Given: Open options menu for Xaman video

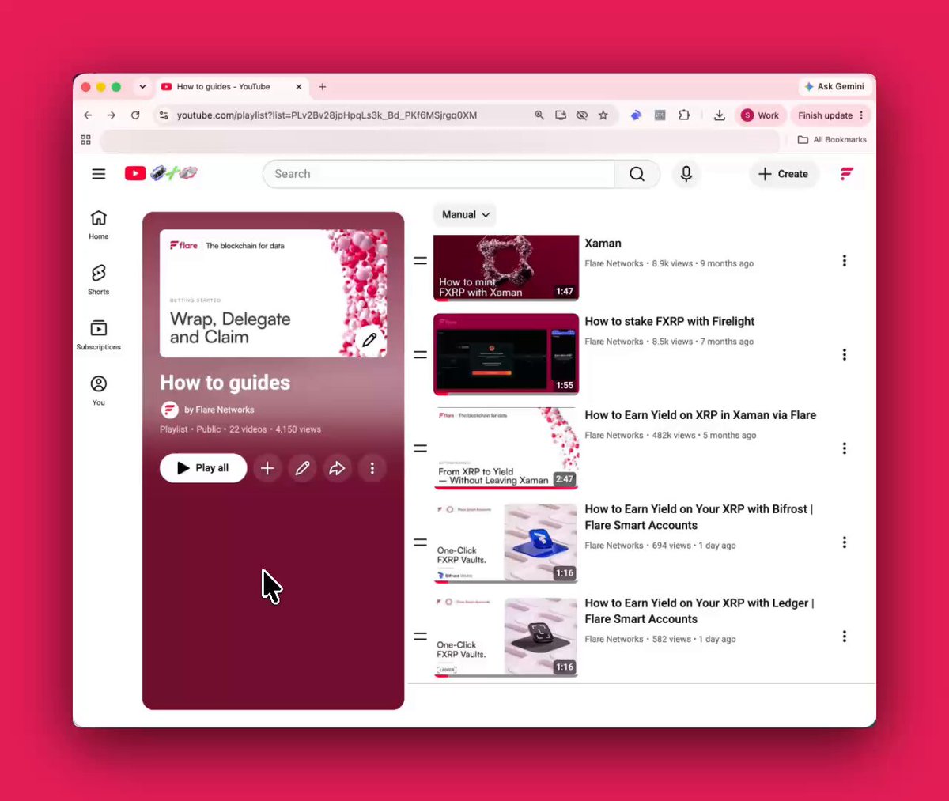Looking at the screenshot, I should point(844,261).
